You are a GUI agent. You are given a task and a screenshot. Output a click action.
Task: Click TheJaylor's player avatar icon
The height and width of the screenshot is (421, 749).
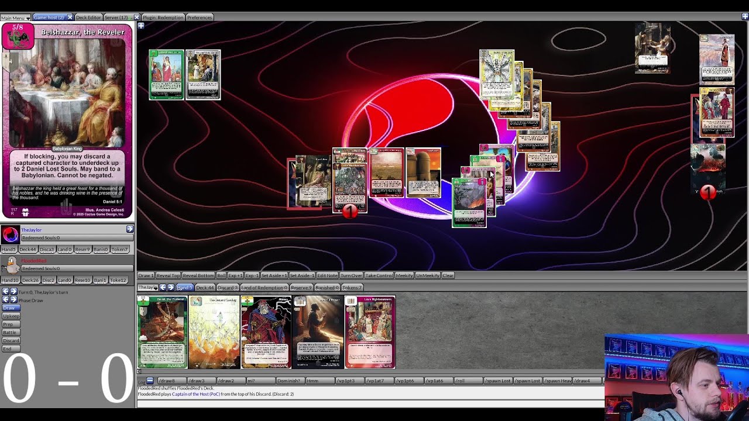[x=10, y=234]
